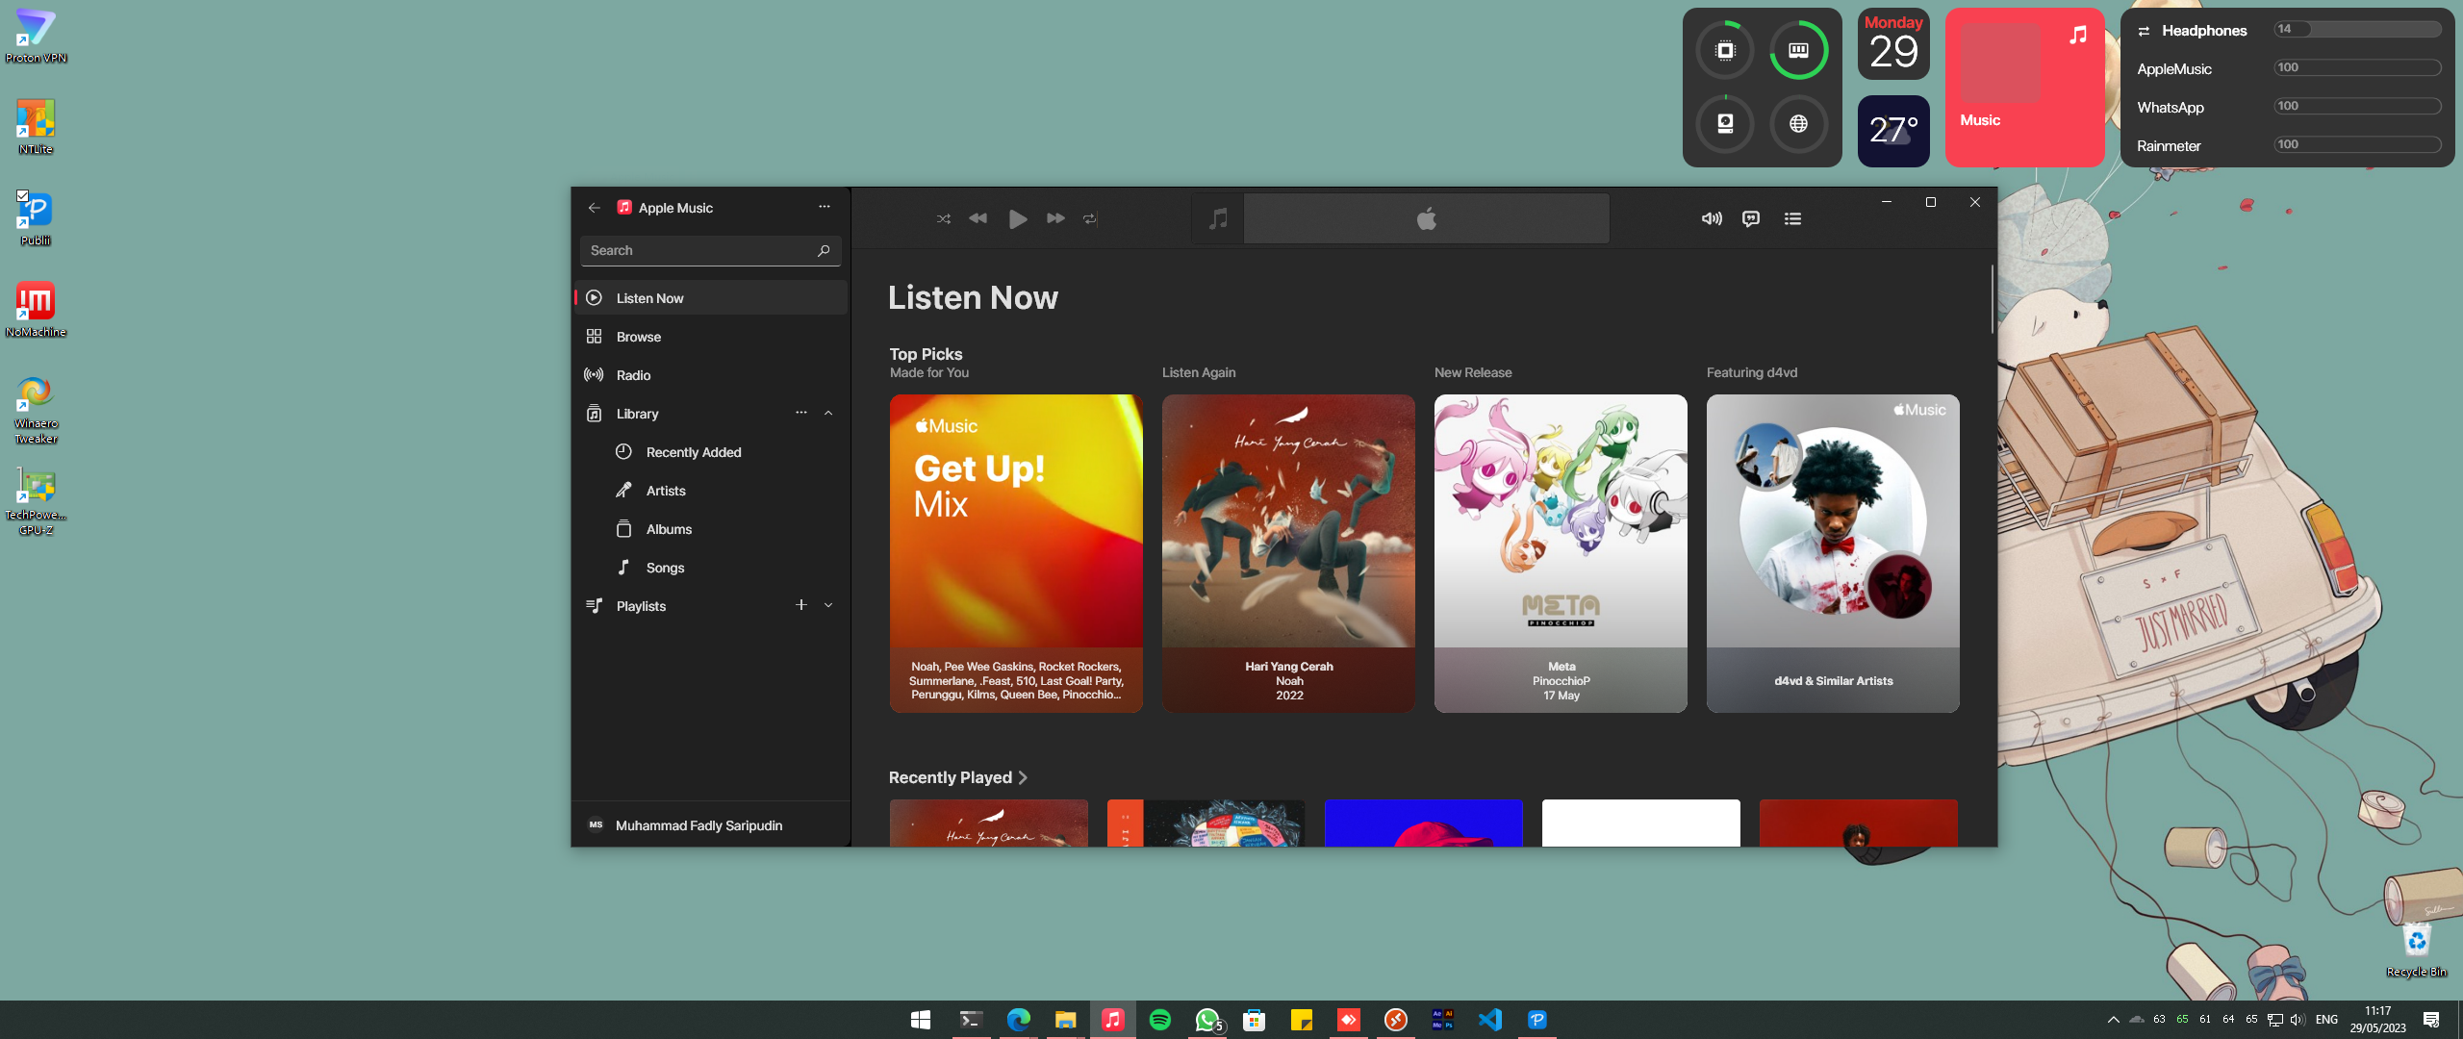Collapse the Library section

(x=828, y=414)
